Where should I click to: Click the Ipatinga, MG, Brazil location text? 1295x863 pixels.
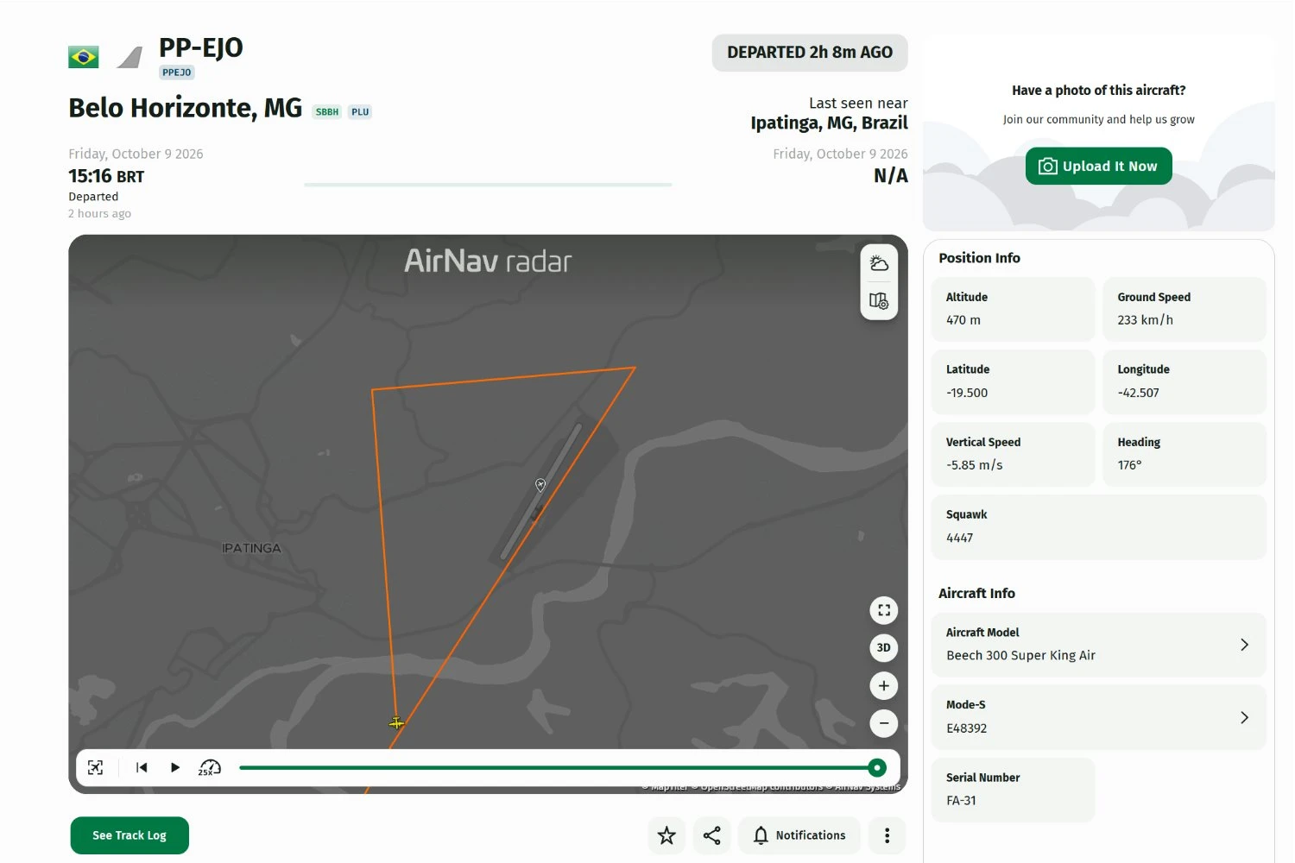click(829, 123)
